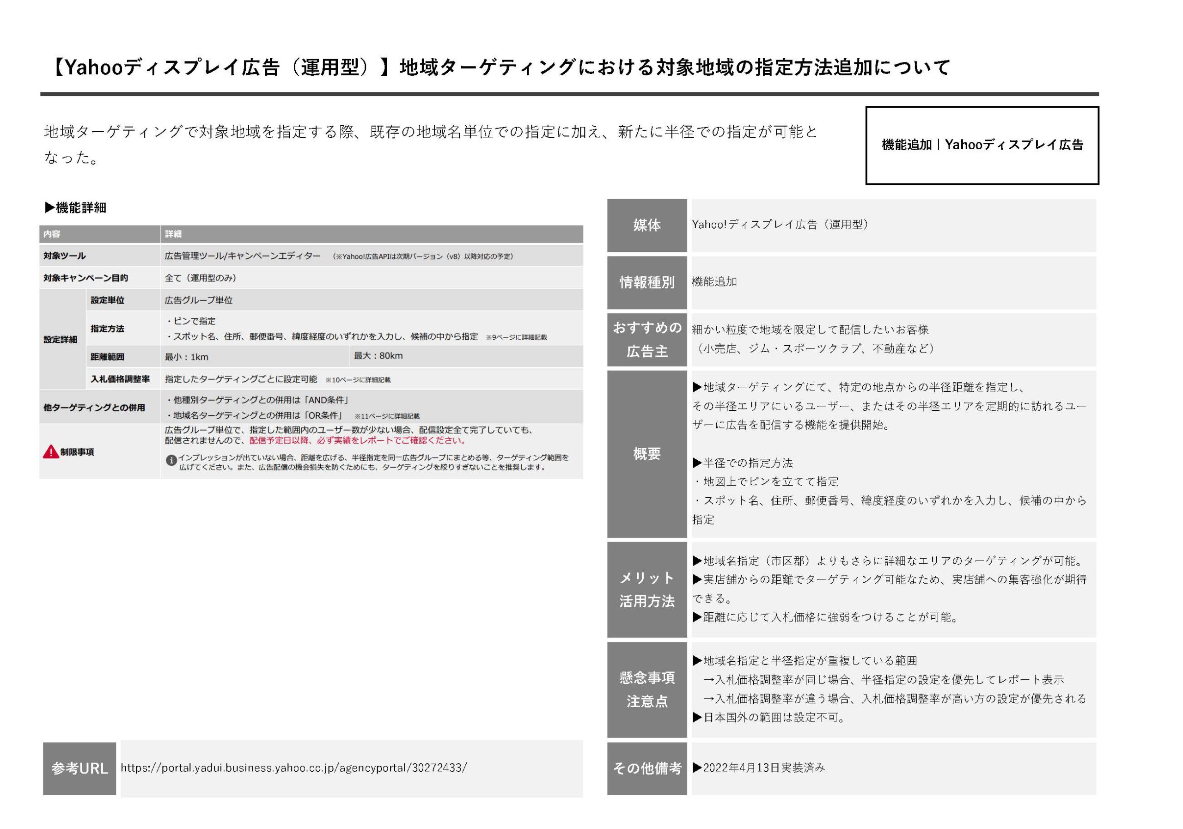Click the メリット活用方法 header cell
1183x829 pixels.
(646, 590)
